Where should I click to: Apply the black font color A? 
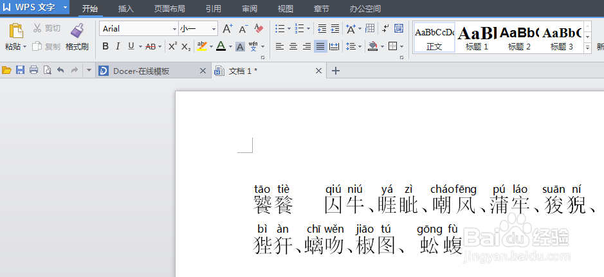coord(221,46)
